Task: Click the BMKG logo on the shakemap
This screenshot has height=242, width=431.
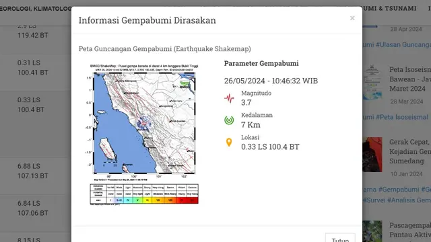Action: pyautogui.click(x=185, y=85)
